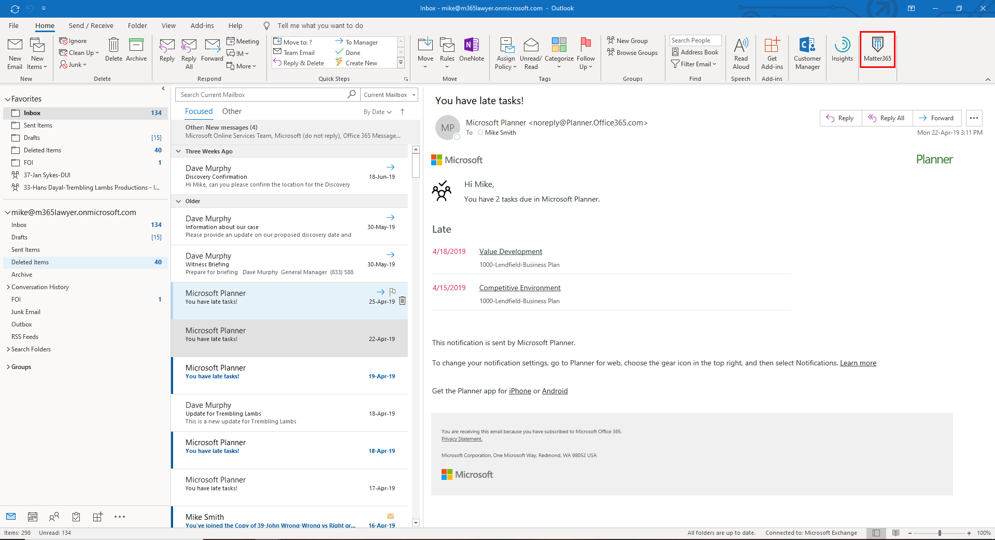Screen dimensions: 995x540
Task: Send to OneNote
Action: (472, 50)
